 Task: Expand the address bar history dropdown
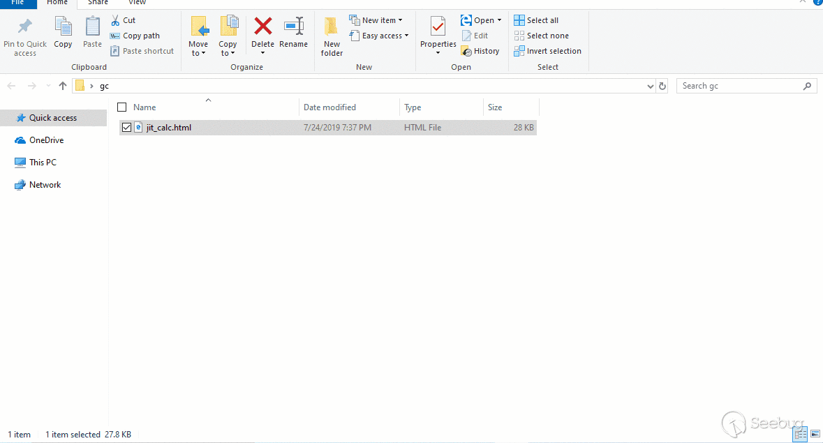(x=651, y=86)
